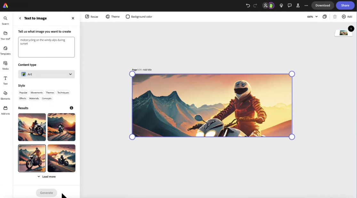Select the Movements style tag
Screen dimensions: 357x198
[36, 93]
